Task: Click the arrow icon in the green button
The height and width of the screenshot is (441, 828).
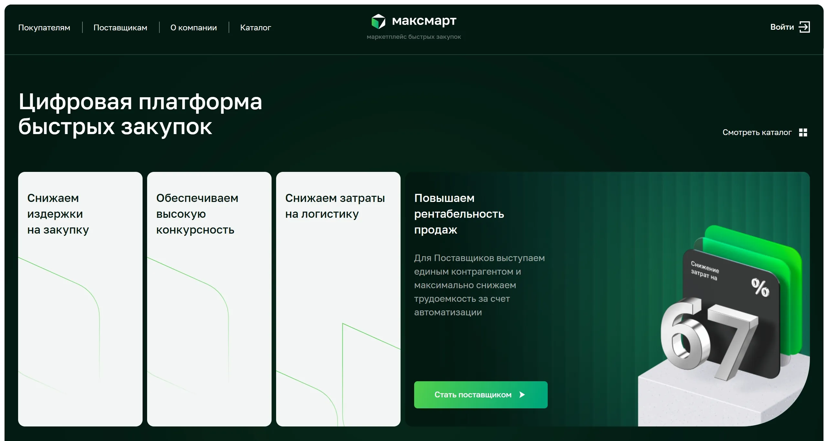Action: [522, 394]
